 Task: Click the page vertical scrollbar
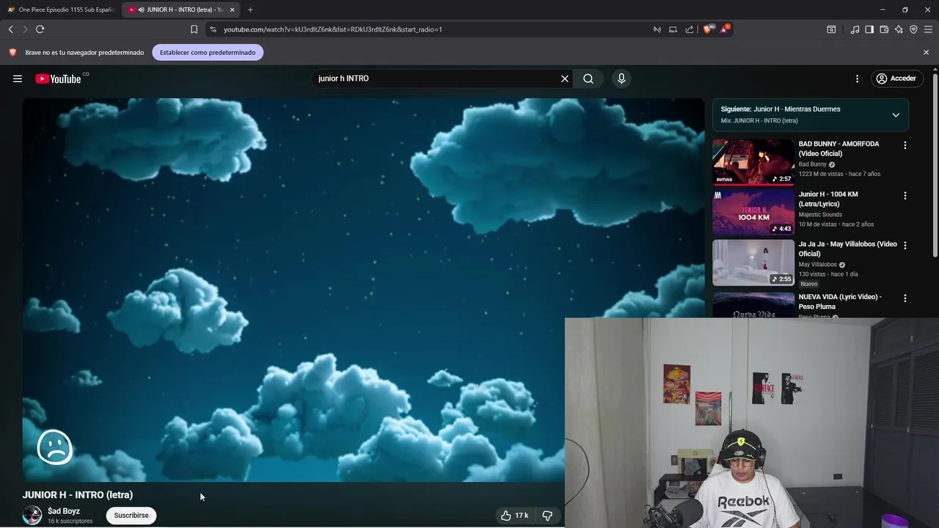(935, 165)
